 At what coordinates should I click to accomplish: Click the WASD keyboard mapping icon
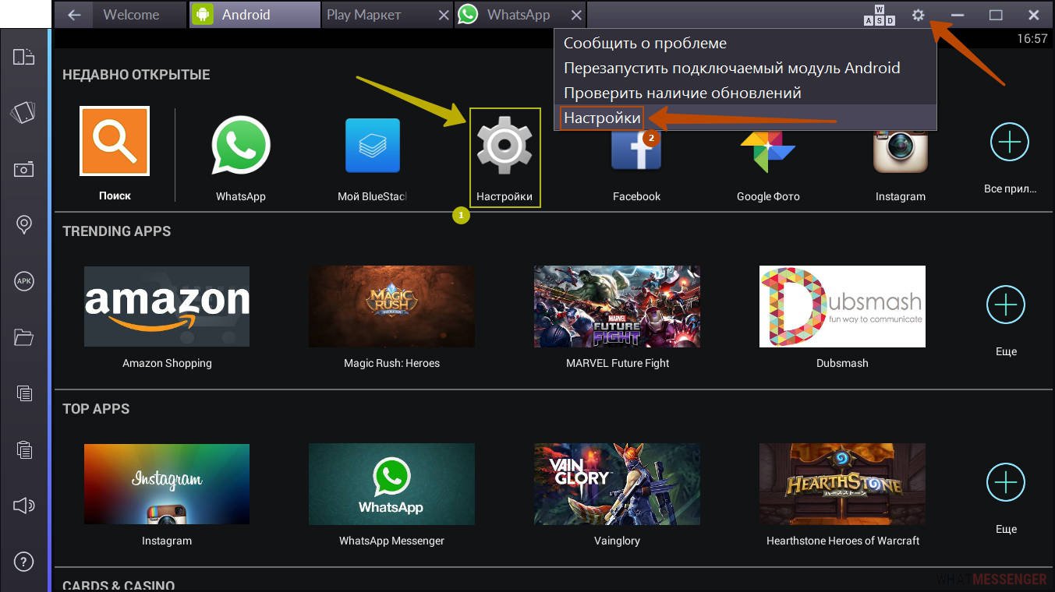(x=880, y=16)
